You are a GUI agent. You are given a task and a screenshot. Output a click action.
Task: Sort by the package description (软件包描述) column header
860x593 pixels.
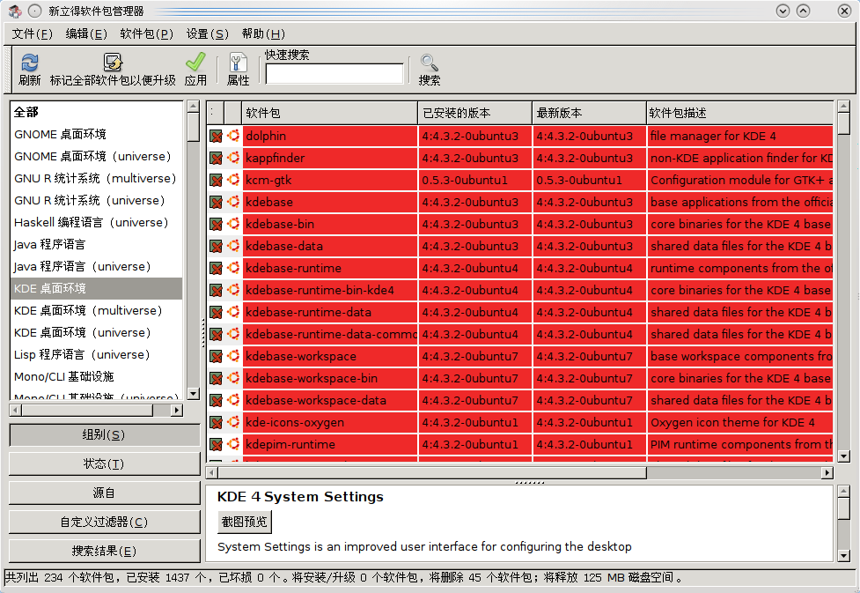pyautogui.click(x=740, y=113)
